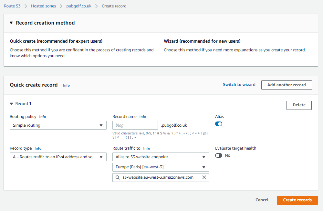Open pubgolf.co.uk breadcrumb link

coord(79,6)
